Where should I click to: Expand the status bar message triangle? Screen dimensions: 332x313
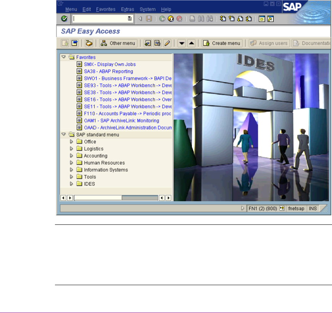click(243, 208)
